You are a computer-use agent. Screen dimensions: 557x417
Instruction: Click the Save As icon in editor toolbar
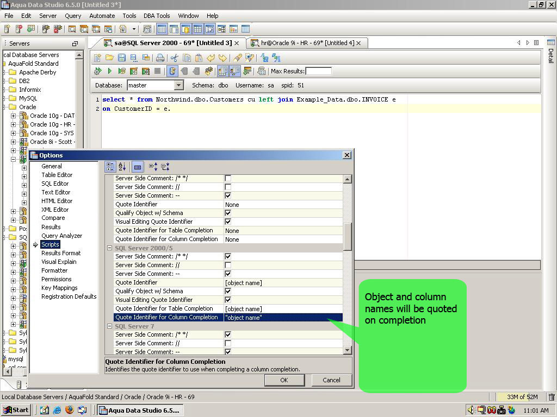click(134, 58)
